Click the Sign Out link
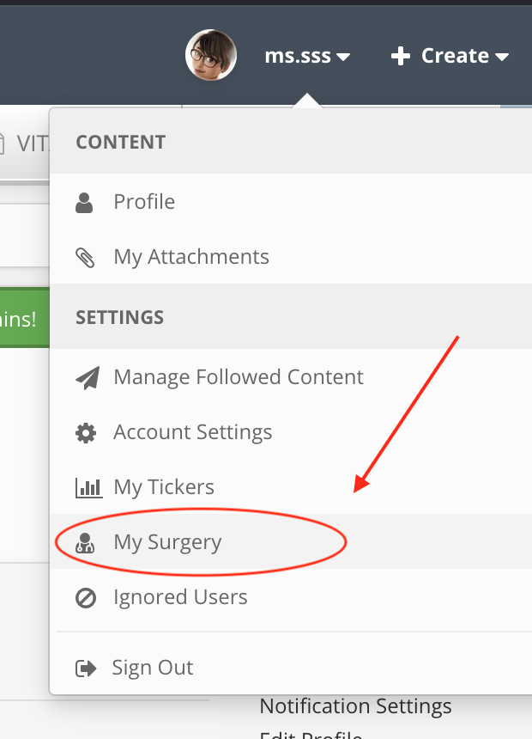The height and width of the screenshot is (739, 532). (153, 668)
